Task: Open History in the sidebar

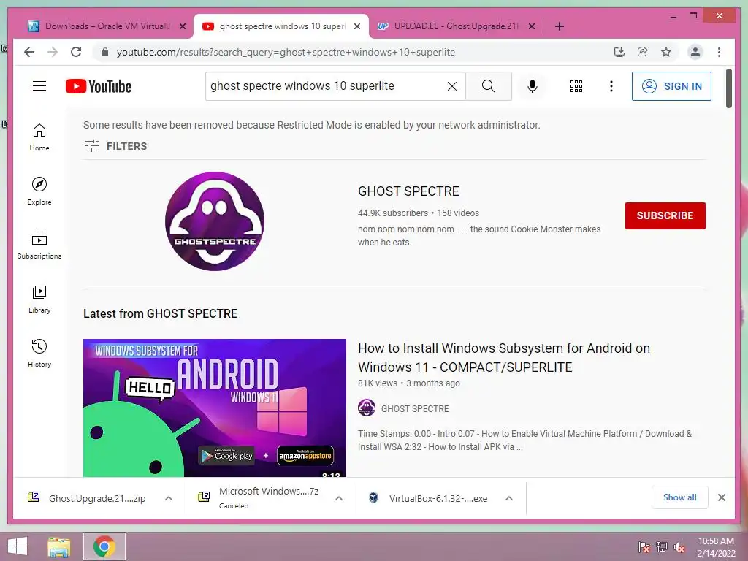Action: click(x=39, y=353)
